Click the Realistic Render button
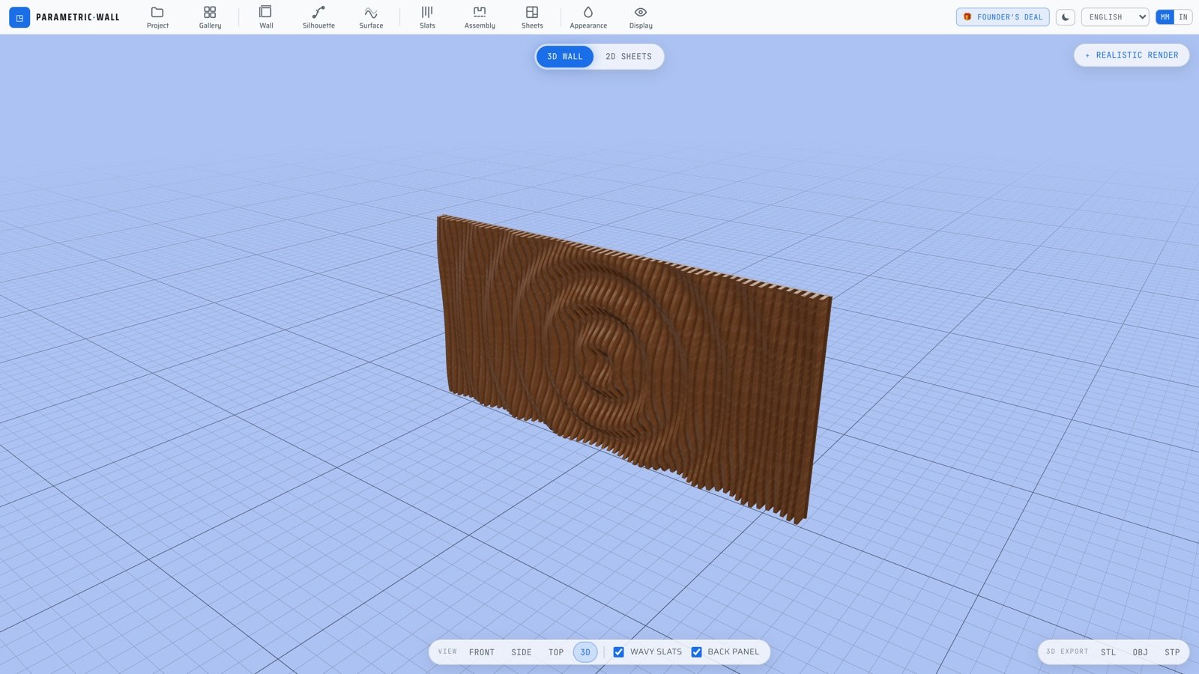Viewport: 1199px width, 674px height. pos(1132,55)
